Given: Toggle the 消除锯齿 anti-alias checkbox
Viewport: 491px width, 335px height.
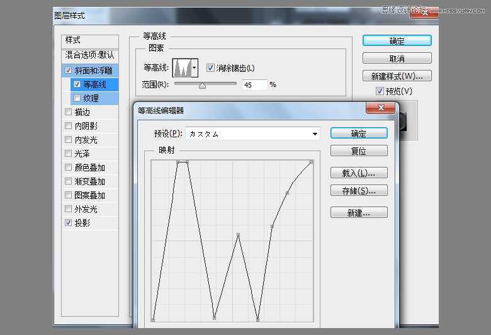Looking at the screenshot, I should (x=211, y=68).
